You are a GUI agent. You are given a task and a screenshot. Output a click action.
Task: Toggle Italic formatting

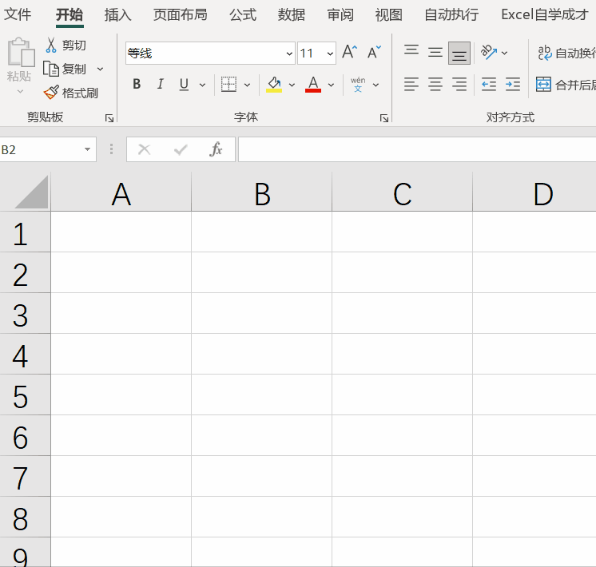pos(161,84)
